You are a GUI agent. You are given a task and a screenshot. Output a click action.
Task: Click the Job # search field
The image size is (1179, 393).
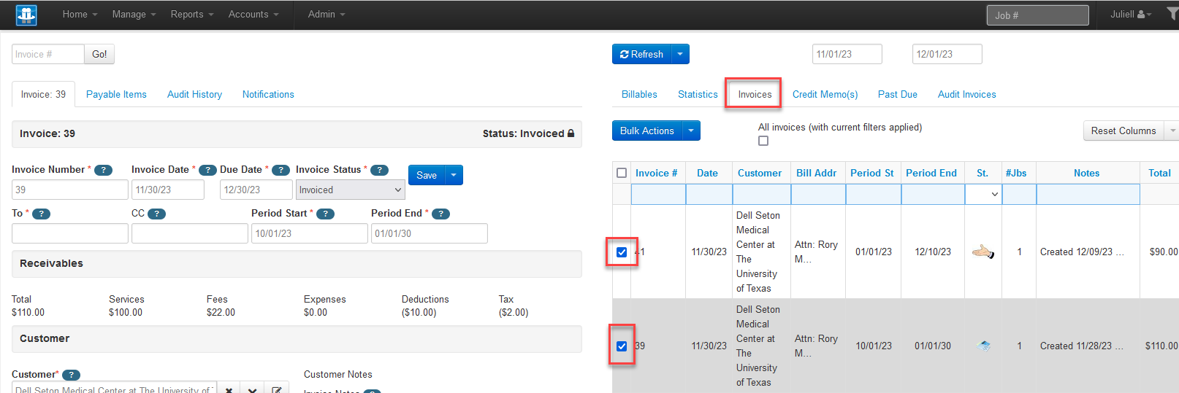(1037, 15)
